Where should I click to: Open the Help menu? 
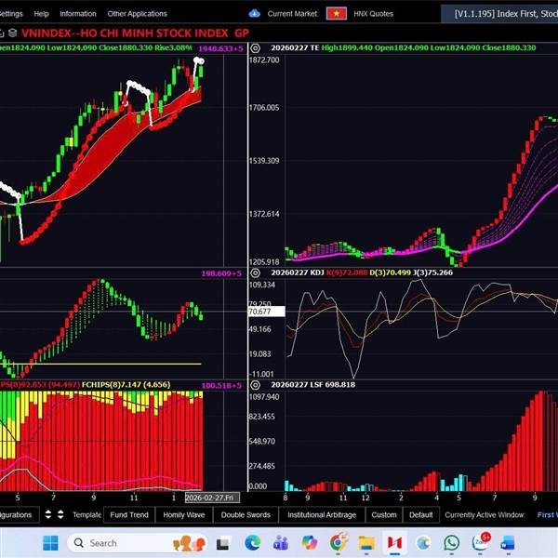tap(41, 14)
